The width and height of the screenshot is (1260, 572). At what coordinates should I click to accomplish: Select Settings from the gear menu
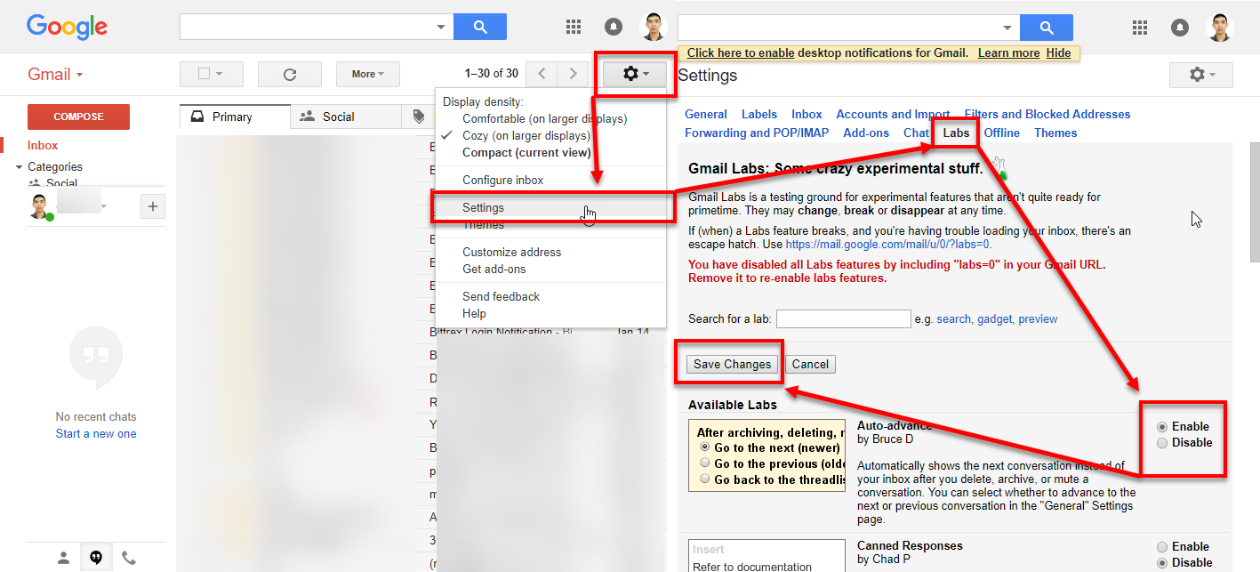tap(483, 207)
